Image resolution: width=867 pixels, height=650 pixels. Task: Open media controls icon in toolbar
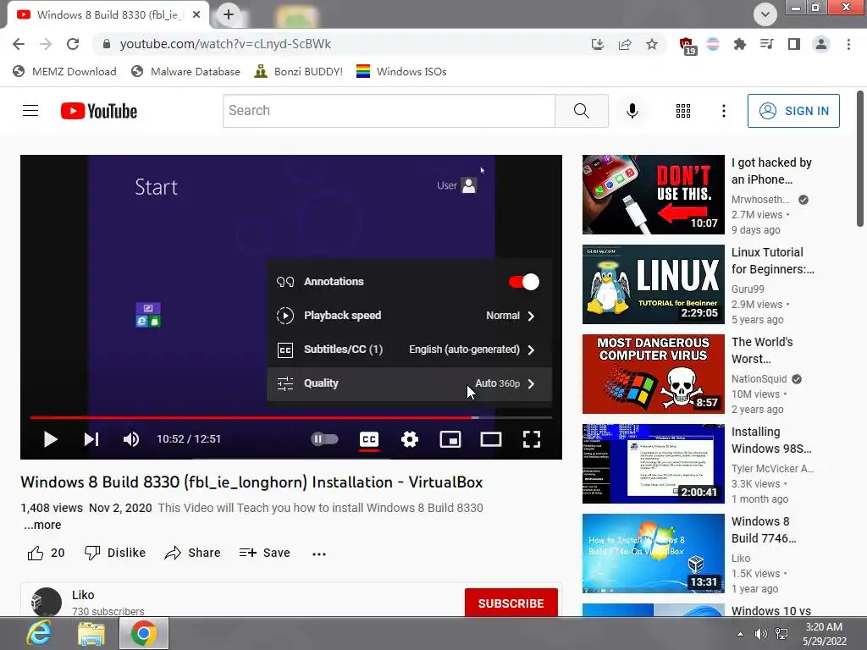pos(767,44)
